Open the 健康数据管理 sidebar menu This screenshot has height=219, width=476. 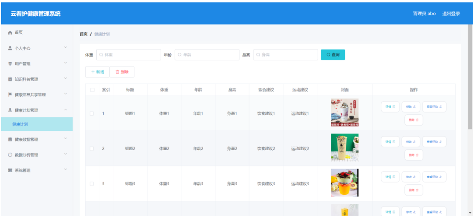pyautogui.click(x=37, y=139)
